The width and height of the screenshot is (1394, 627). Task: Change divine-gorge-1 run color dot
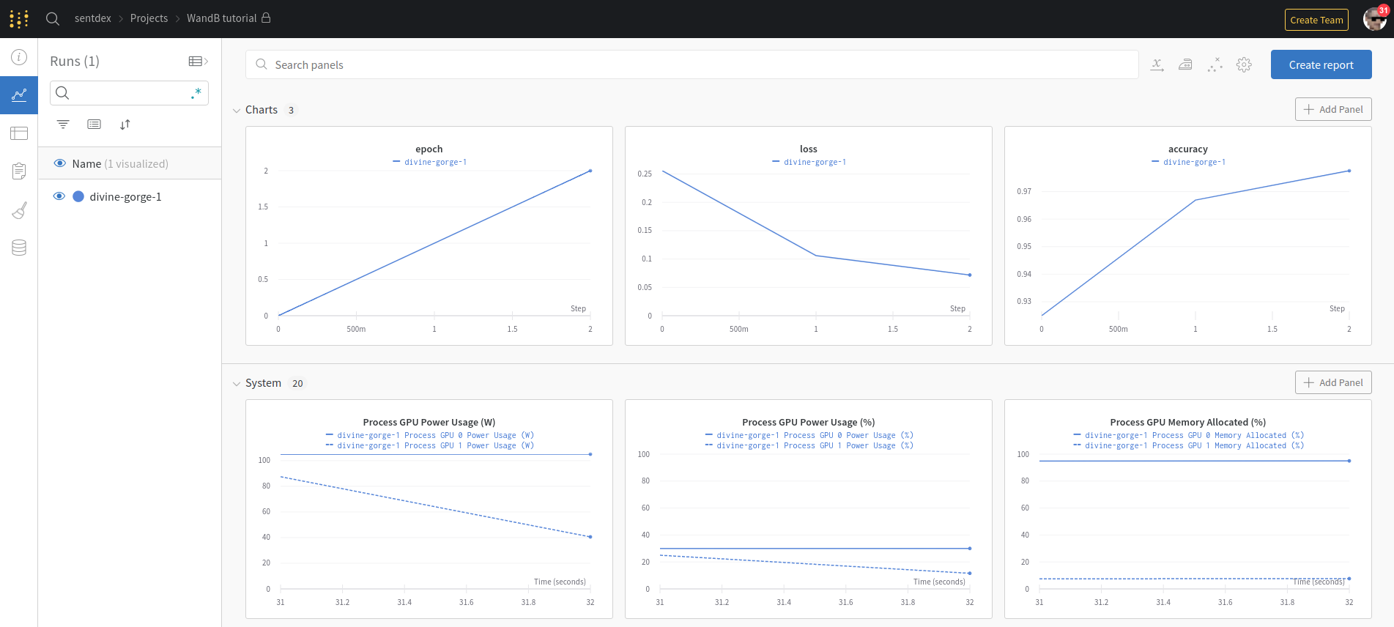(x=78, y=196)
